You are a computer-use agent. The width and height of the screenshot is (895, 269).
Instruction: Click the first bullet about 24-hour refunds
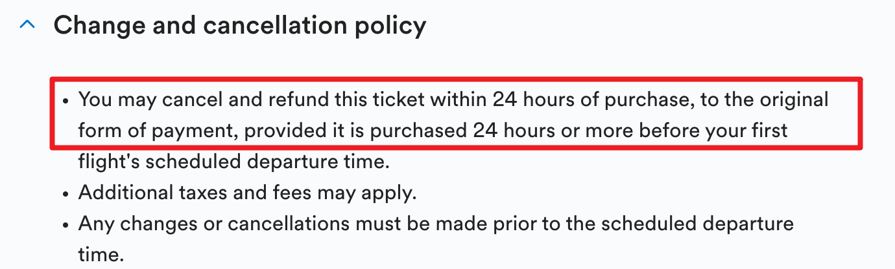coord(453,131)
